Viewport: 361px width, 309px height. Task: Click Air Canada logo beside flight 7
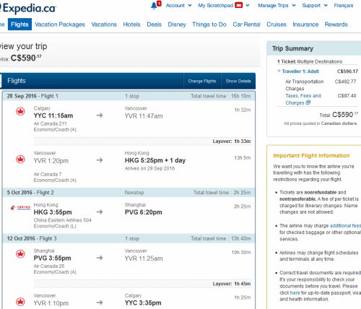[x=20, y=160]
